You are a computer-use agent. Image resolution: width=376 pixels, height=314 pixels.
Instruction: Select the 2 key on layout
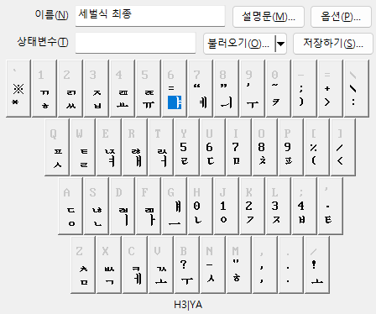(70, 88)
